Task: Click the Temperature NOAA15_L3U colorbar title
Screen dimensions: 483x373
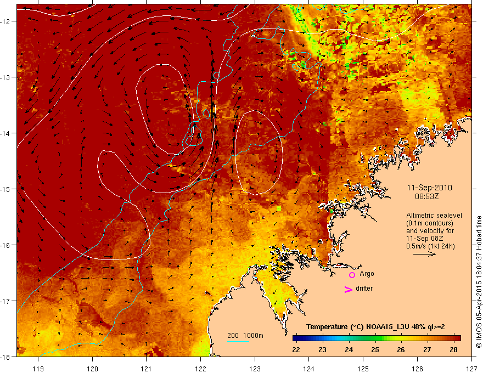Action: [x=375, y=327]
